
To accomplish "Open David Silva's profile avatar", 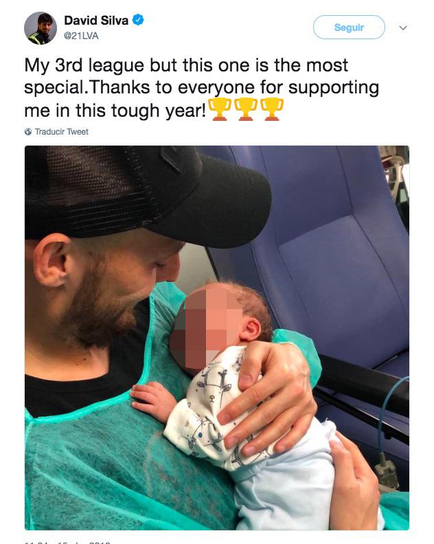I will (41, 28).
